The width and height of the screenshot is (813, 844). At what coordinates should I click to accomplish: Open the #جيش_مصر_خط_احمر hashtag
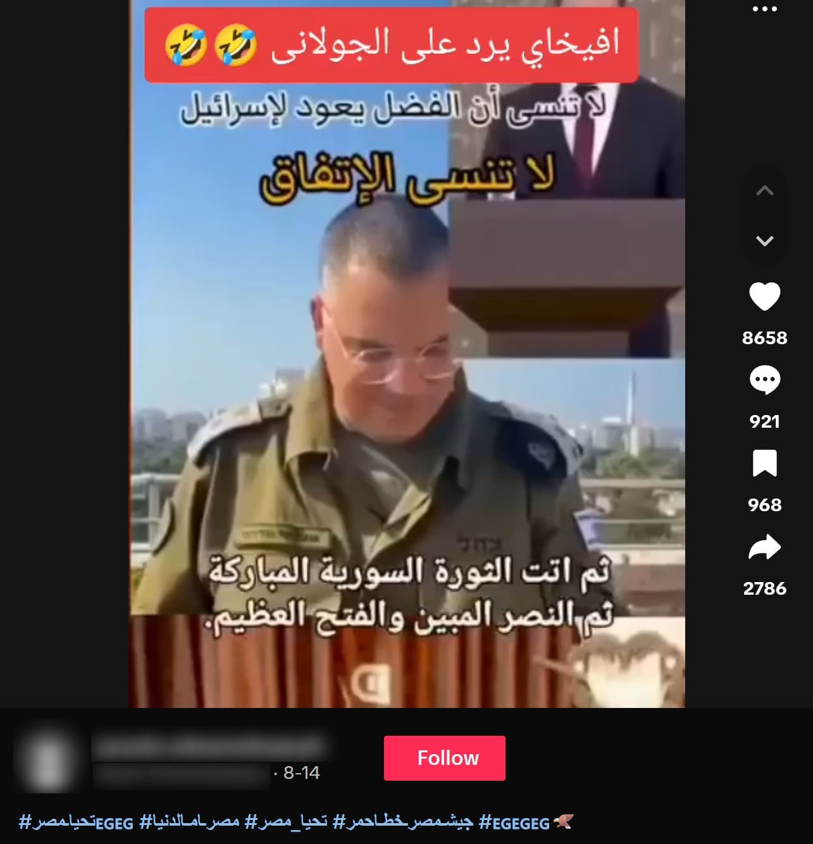click(404, 822)
